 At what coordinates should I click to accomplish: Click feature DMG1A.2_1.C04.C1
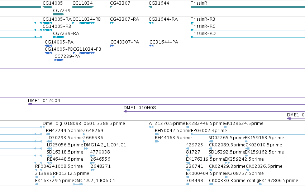pos(105,145)
